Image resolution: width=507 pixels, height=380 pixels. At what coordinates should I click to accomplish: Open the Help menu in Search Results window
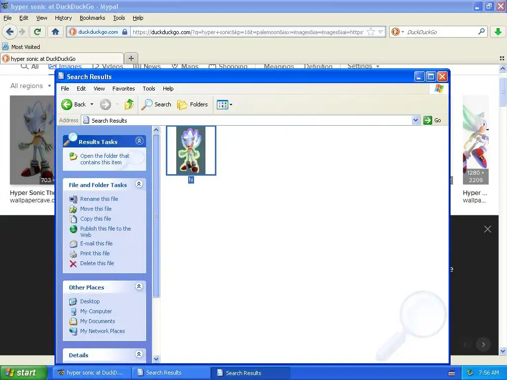[168, 89]
